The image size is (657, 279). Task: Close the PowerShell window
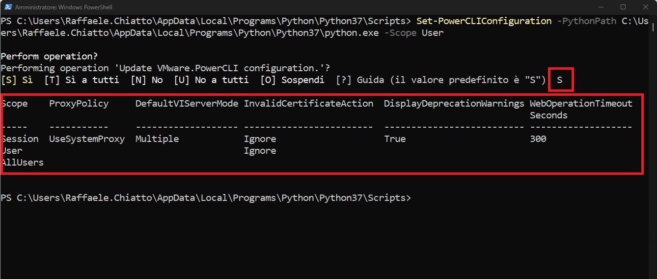point(645,7)
